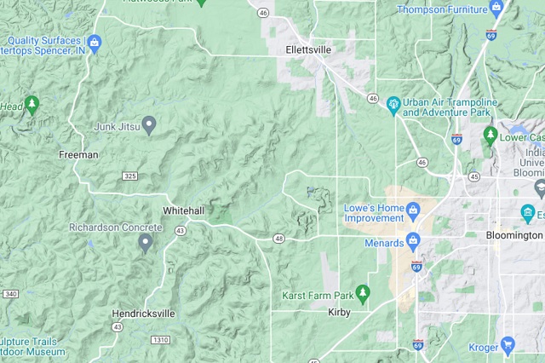The height and width of the screenshot is (363, 545).
Task: Select the 1310 road number sign
Action: tap(160, 340)
